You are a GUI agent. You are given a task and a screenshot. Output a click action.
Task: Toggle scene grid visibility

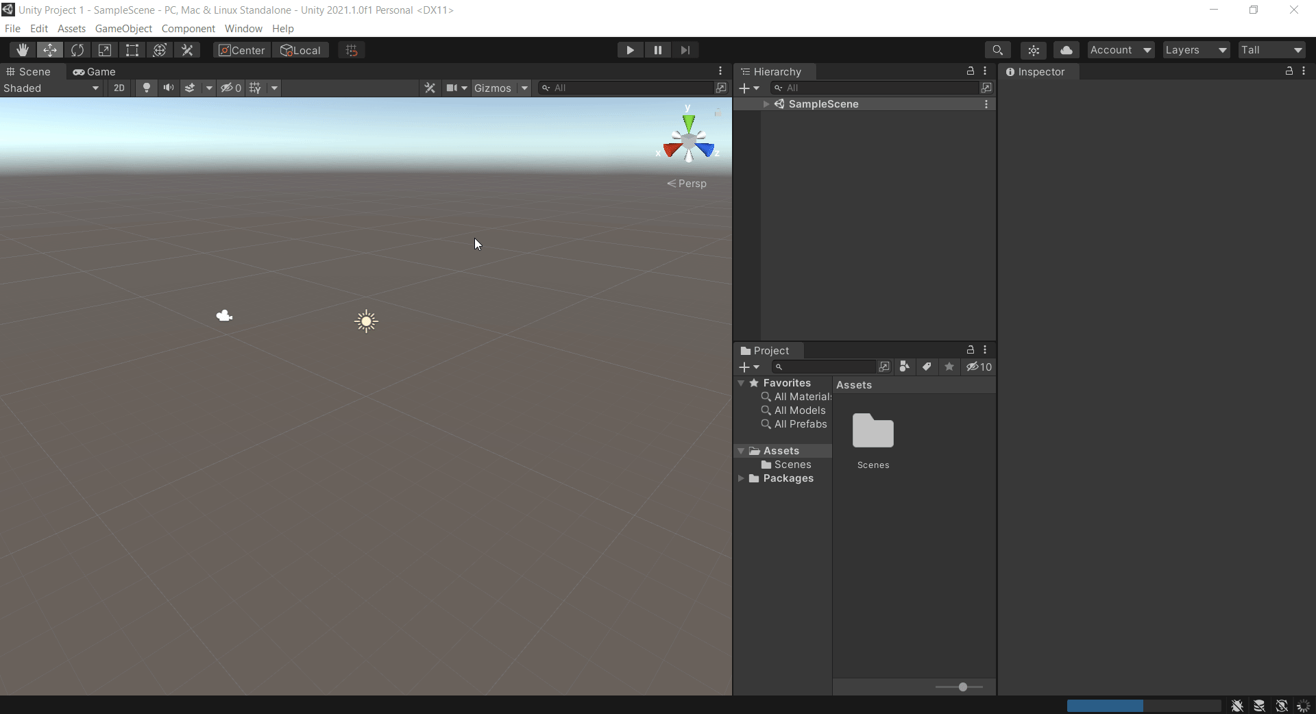[255, 88]
